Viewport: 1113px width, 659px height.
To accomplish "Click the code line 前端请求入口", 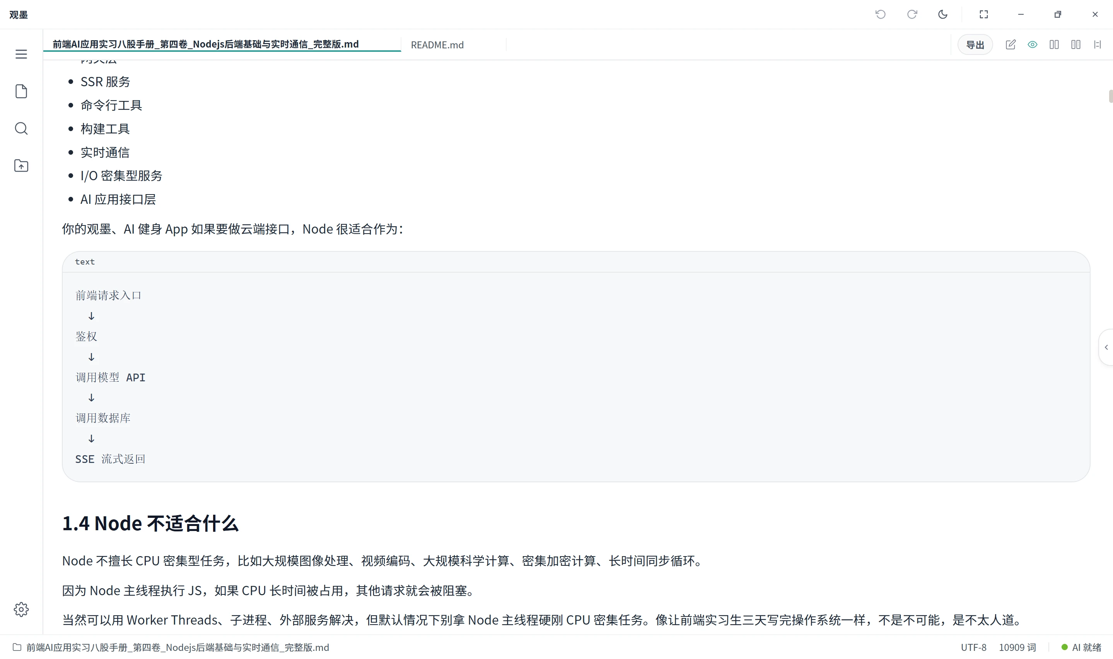I will [108, 295].
